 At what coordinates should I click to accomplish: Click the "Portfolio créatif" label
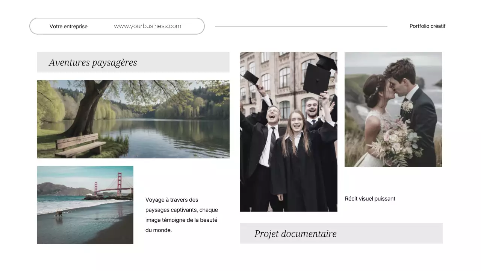point(427,26)
